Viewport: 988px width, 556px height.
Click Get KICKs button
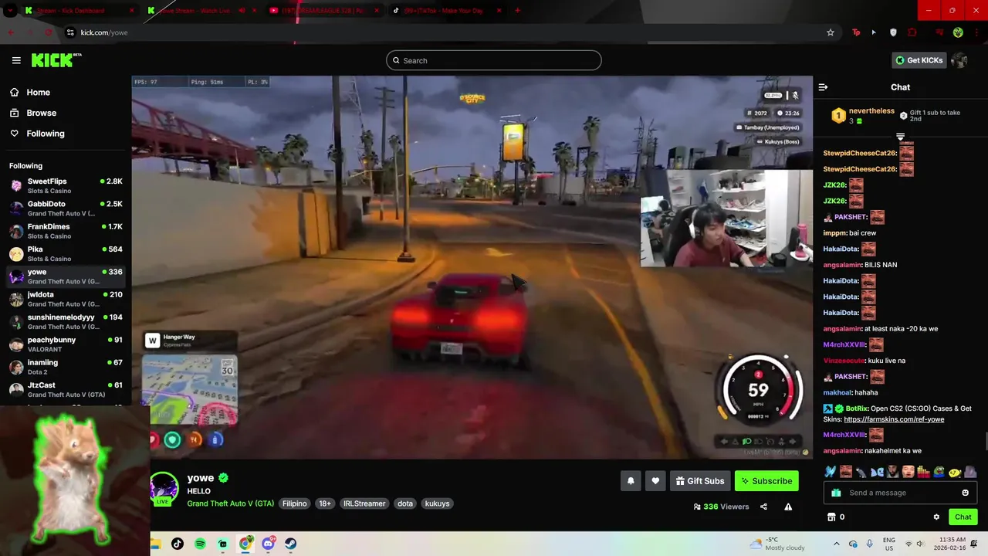[x=919, y=60]
